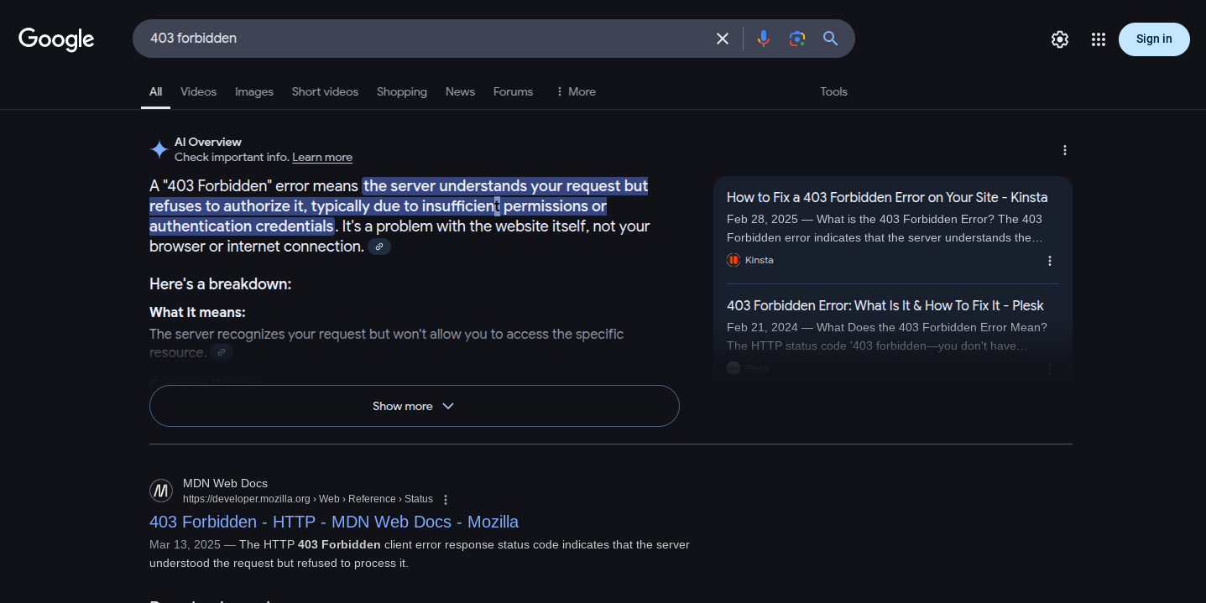Open Google apps grid icon
Viewport: 1206px width, 603px height.
point(1099,39)
